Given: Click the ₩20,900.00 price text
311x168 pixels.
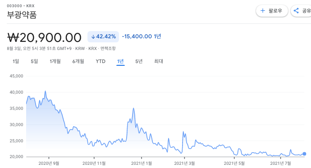Looking at the screenshot, I should pos(45,37).
